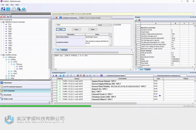Open the Documents section in the left panel
Screen dimensions: 196x130
(x=8, y=95)
